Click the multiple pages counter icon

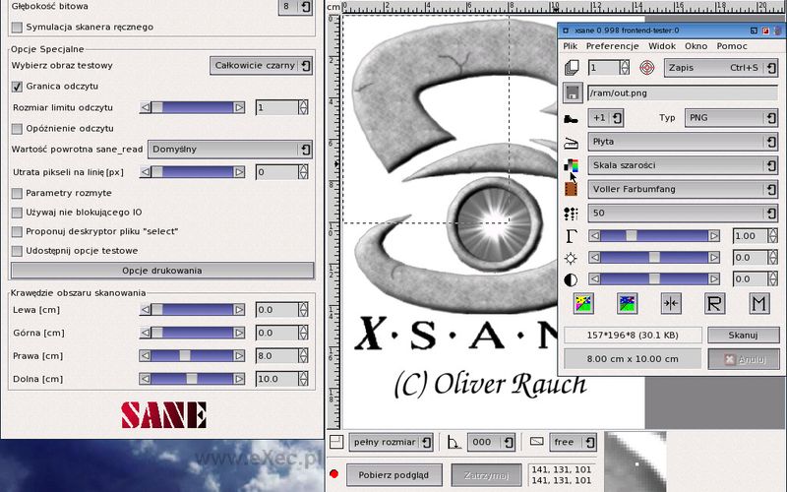572,67
